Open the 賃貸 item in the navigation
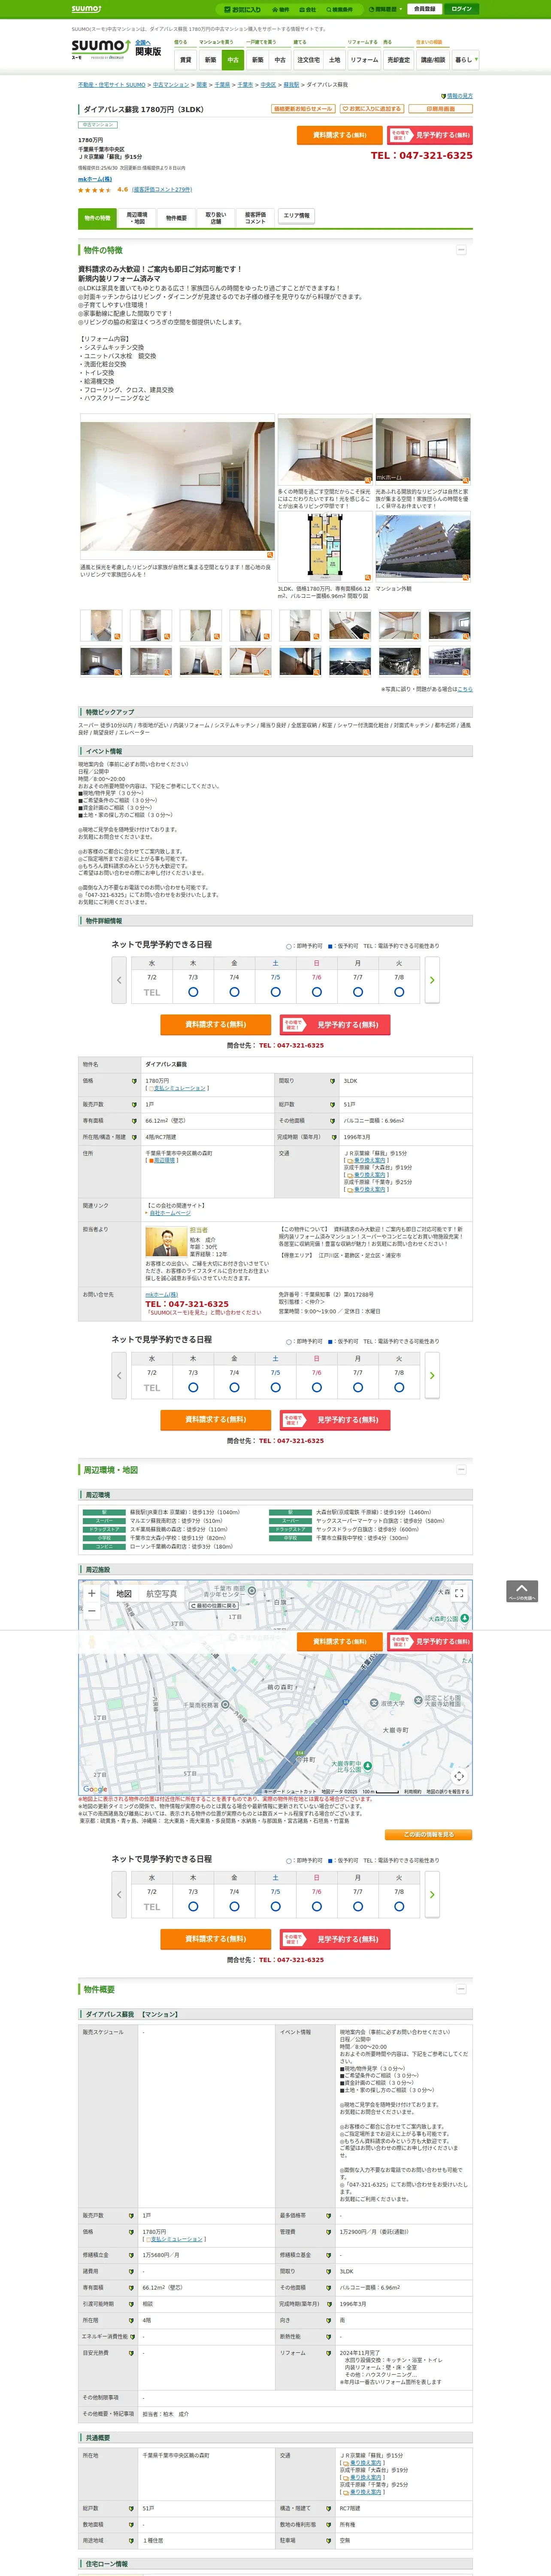 (185, 60)
